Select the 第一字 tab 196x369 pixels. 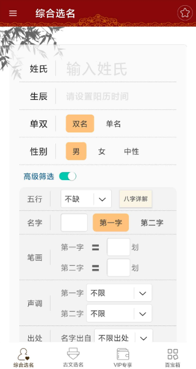pos(111,222)
